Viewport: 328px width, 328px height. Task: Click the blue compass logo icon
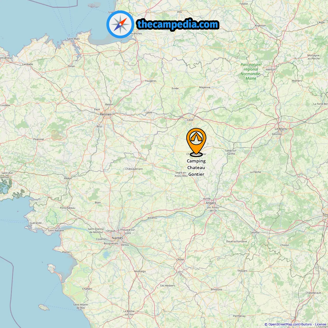coord(120,25)
